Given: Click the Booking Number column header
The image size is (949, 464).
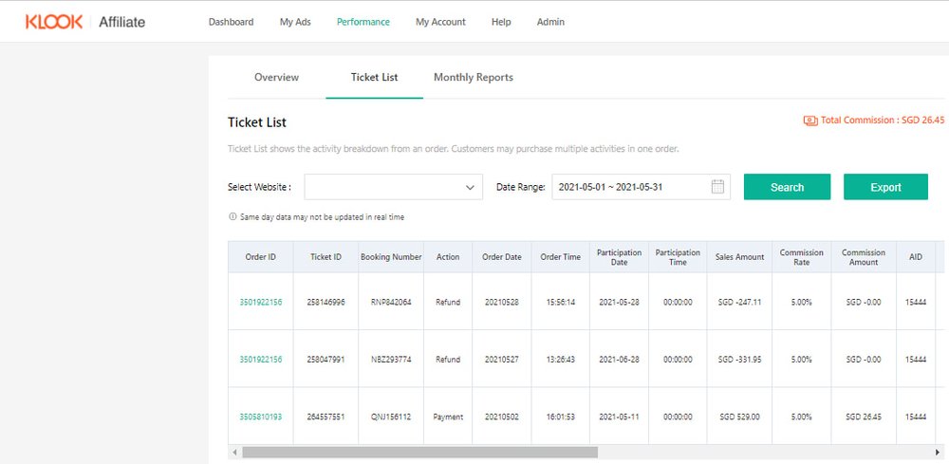Looking at the screenshot, I should 391,257.
